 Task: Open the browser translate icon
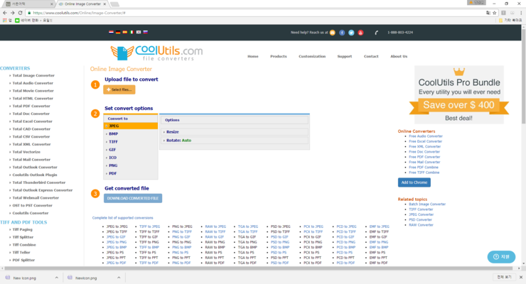[488, 13]
